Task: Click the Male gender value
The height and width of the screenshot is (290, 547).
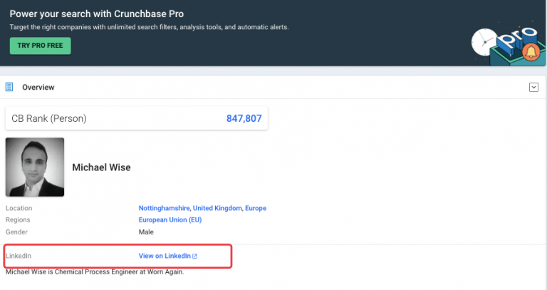Action: point(146,232)
